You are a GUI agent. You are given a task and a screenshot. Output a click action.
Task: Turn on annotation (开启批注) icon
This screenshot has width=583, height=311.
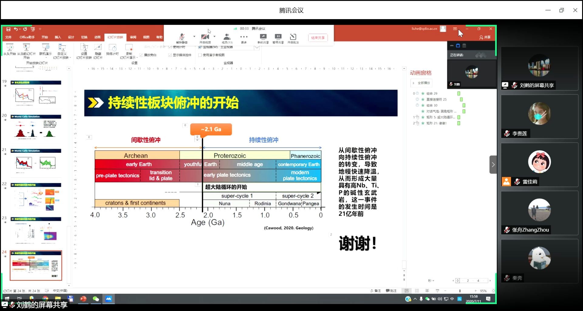click(x=293, y=39)
